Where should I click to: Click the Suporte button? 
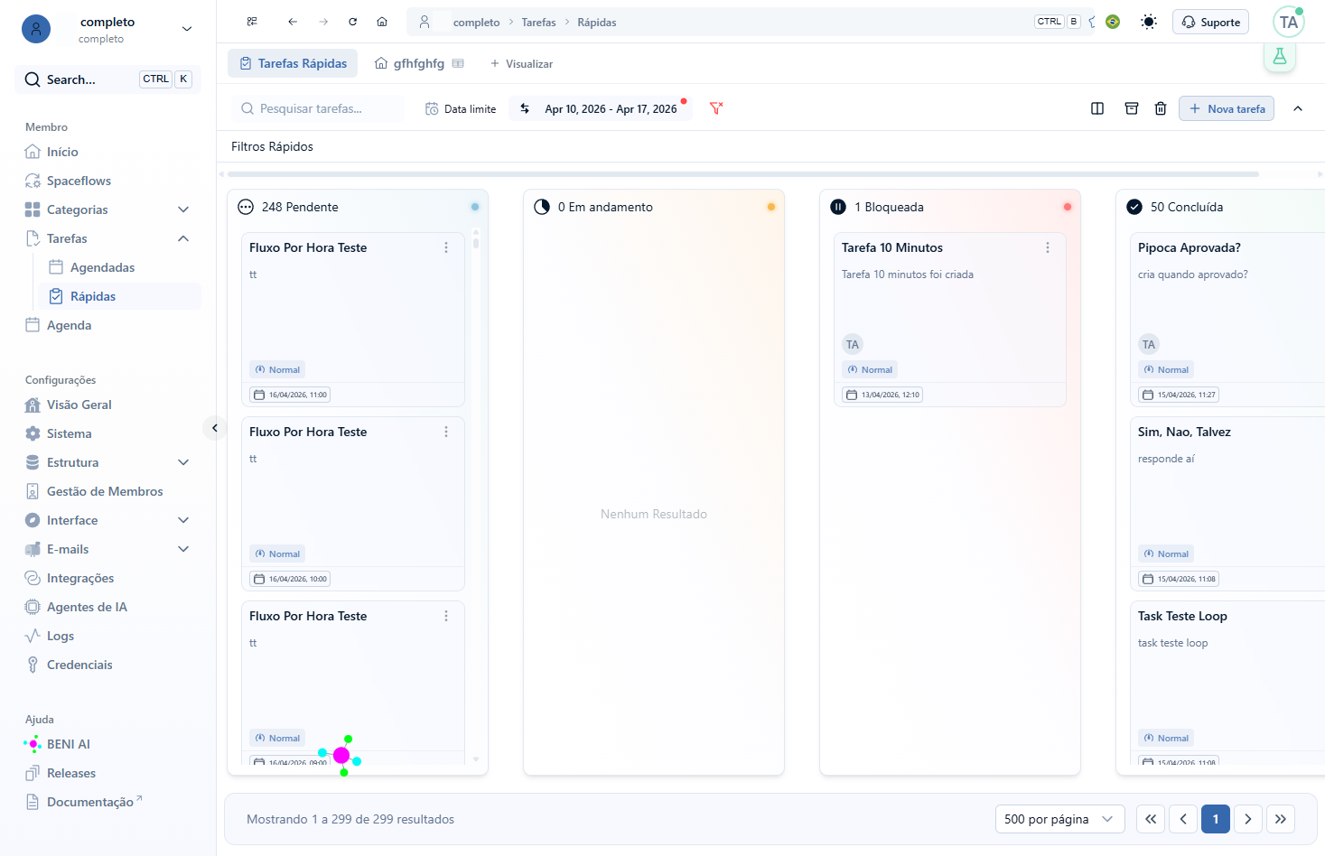[x=1210, y=22]
